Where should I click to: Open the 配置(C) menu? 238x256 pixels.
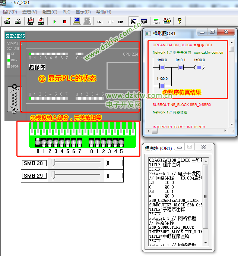click(50, 12)
